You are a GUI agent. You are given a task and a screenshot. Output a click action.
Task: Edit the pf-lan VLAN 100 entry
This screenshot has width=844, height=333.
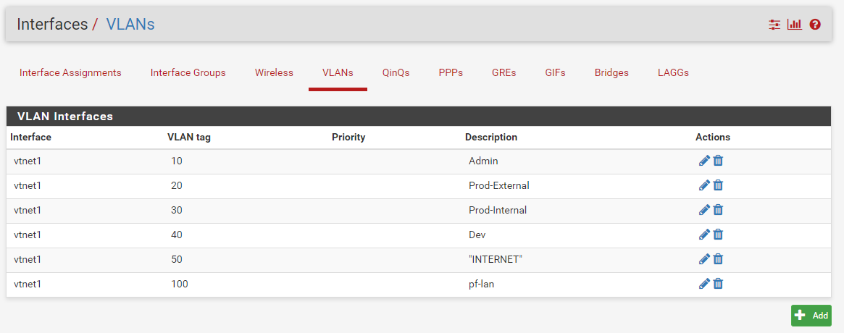(704, 284)
